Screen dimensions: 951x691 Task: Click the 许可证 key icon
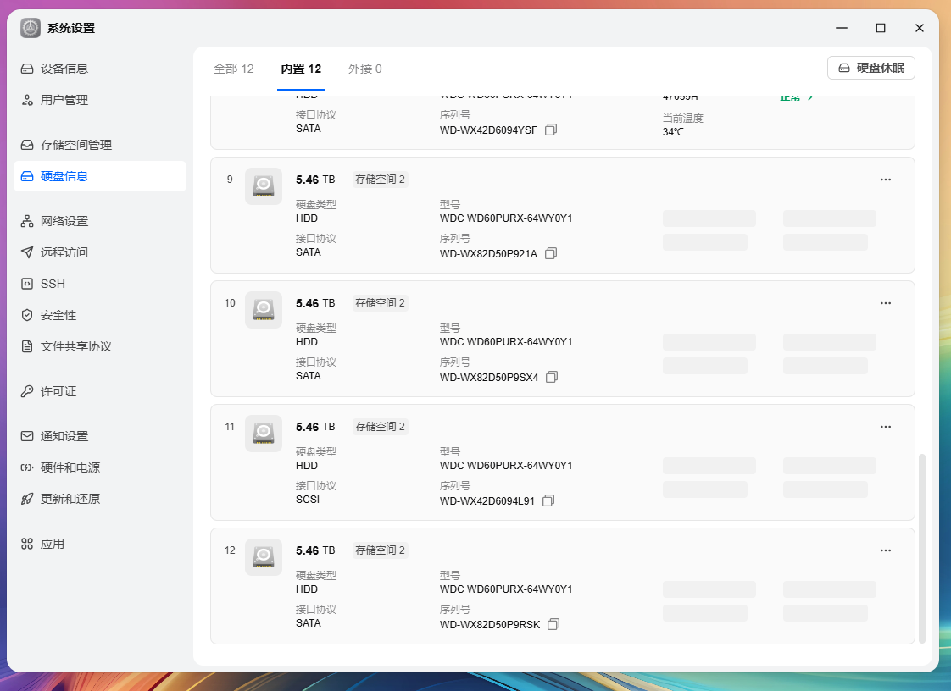tap(26, 391)
